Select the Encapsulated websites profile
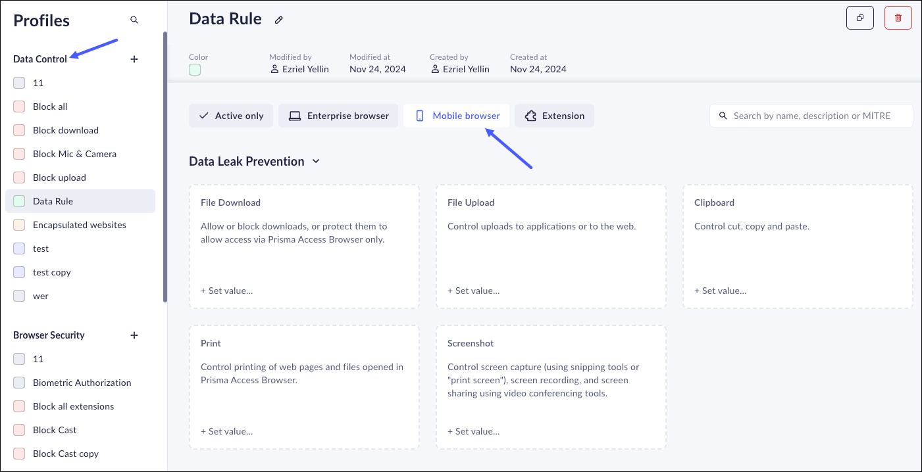The height and width of the screenshot is (472, 922). click(79, 225)
